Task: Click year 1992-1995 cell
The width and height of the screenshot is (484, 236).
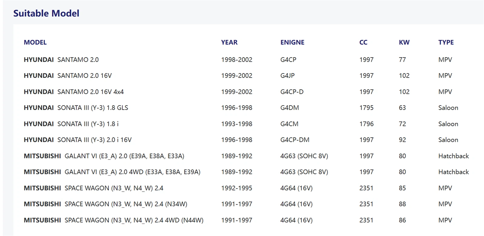Action: point(237,188)
